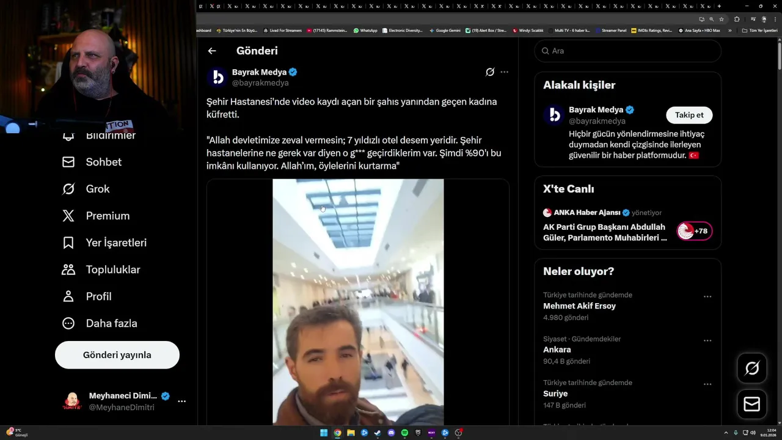The image size is (782, 440).
Task: Open Grok from the left sidebar
Action: click(86, 189)
